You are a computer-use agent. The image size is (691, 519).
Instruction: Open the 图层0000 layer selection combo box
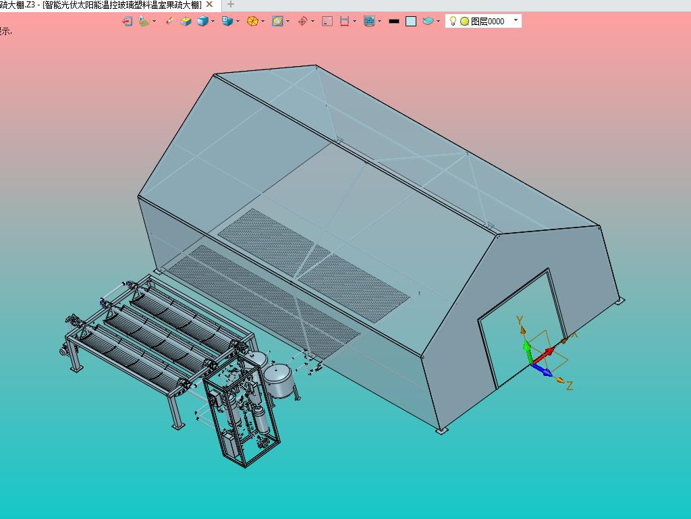point(483,21)
